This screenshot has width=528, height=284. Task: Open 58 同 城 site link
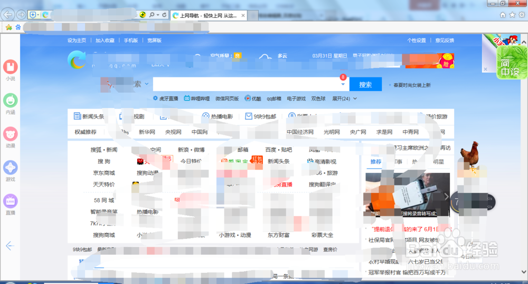pos(104,200)
